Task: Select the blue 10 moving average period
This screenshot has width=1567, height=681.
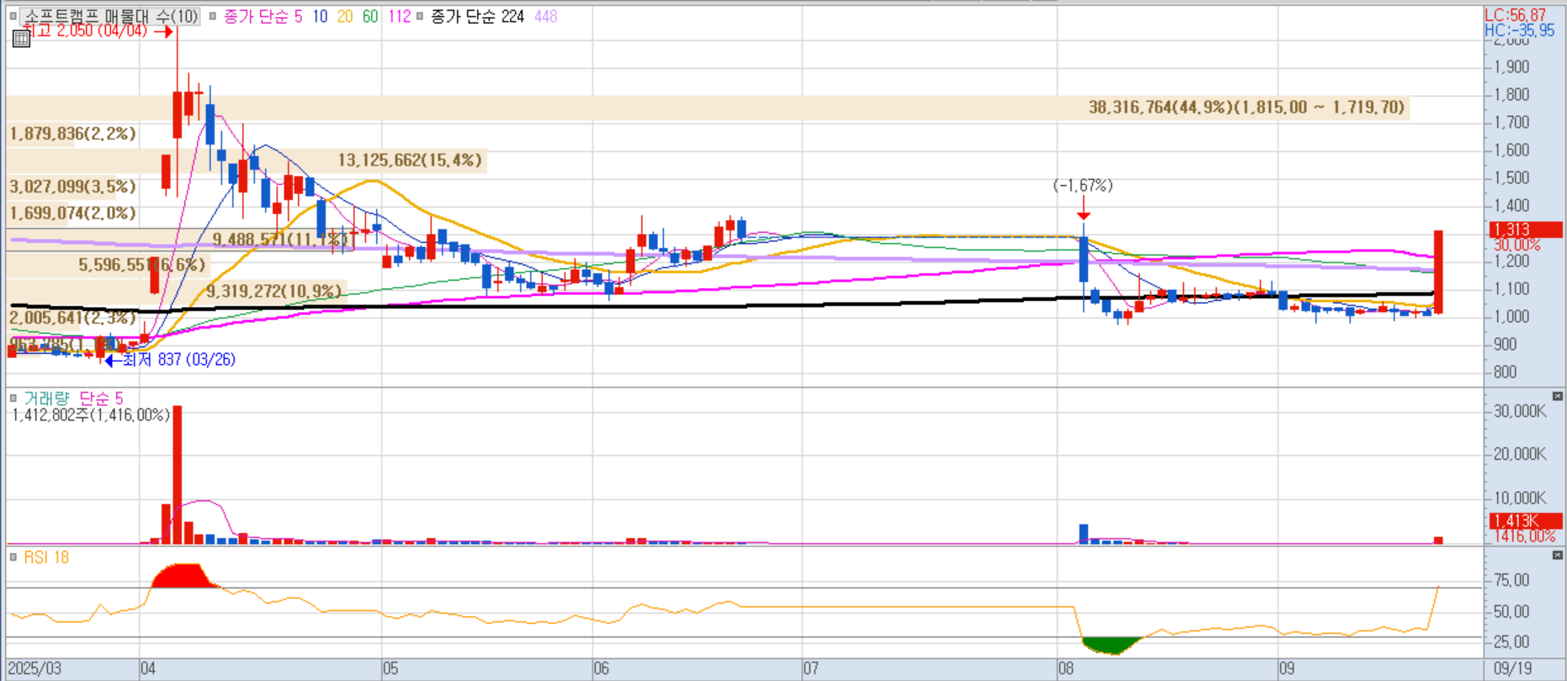Action: click(x=320, y=16)
